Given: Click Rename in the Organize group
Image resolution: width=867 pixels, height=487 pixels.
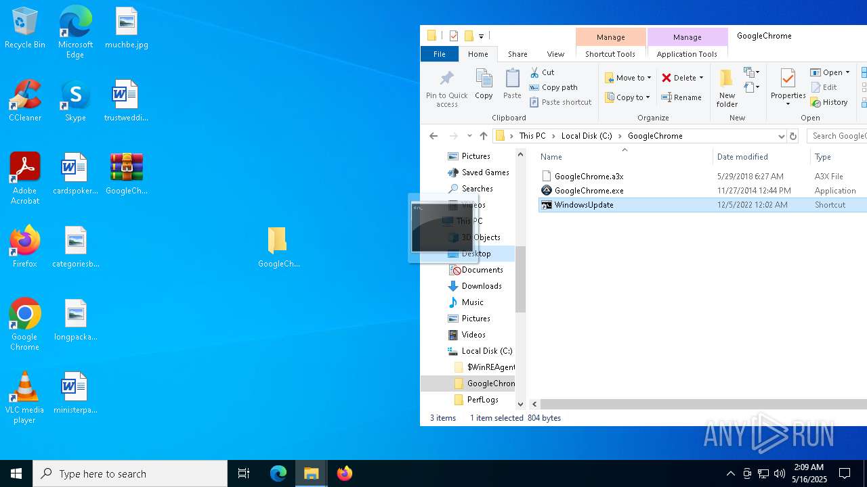Looking at the screenshot, I should (x=681, y=97).
